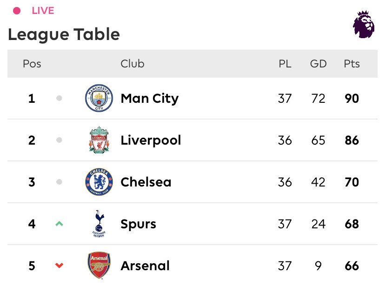385x286 pixels.
Task: Click the GD column header
Action: point(319,64)
